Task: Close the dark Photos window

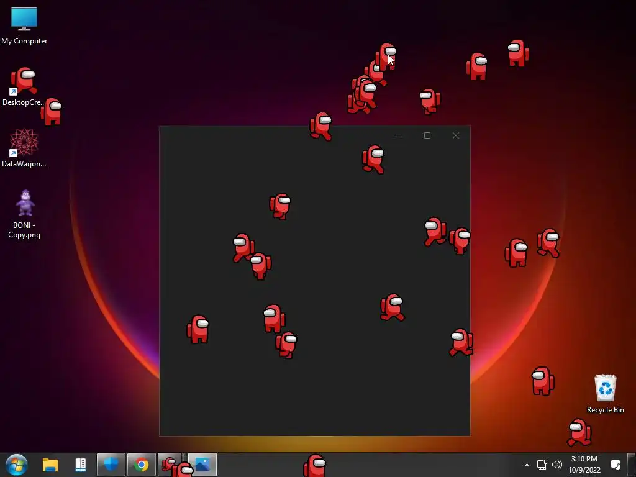Action: click(x=455, y=135)
